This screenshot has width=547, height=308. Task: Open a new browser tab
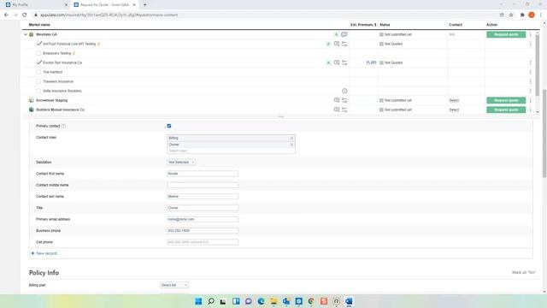(x=145, y=5)
